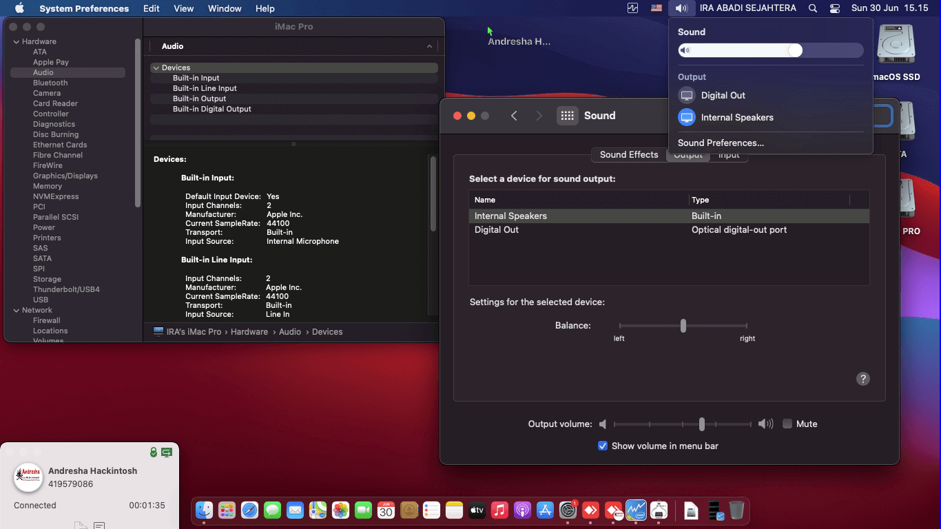Click the Balance slider thumb
Screen dimensions: 941x529
(x=683, y=325)
